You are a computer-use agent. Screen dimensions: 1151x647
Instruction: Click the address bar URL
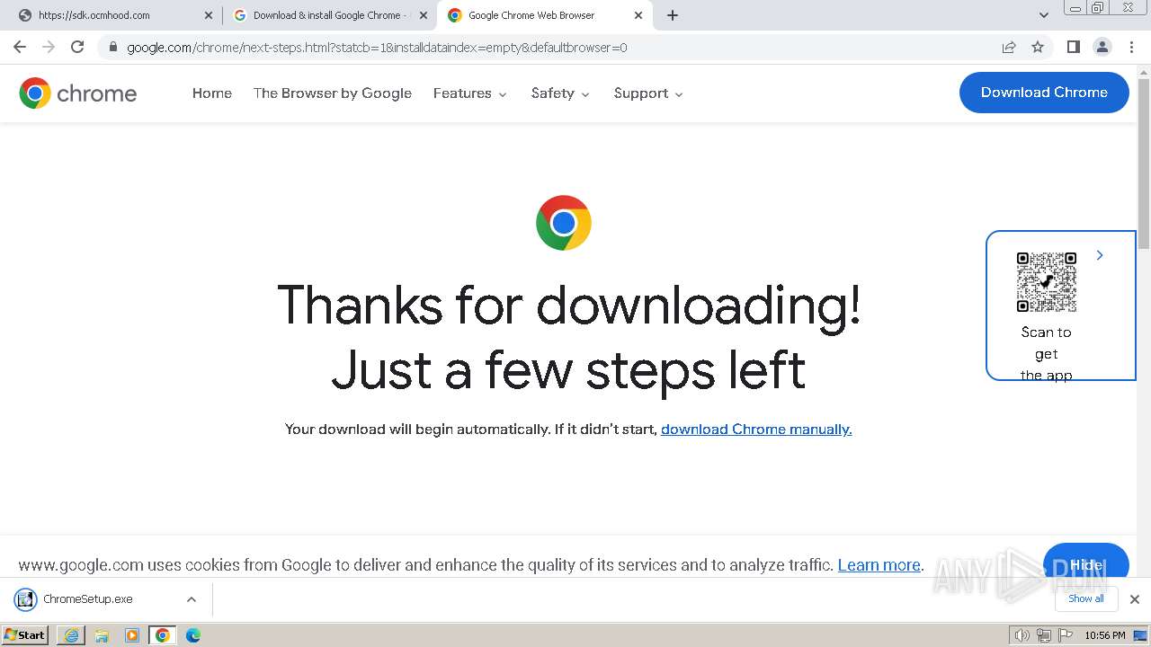pos(377,48)
